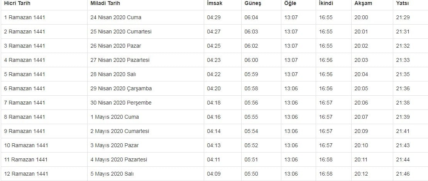Click the Miladi Tarih column header
The width and height of the screenshot is (428, 181).
tap(105, 3)
